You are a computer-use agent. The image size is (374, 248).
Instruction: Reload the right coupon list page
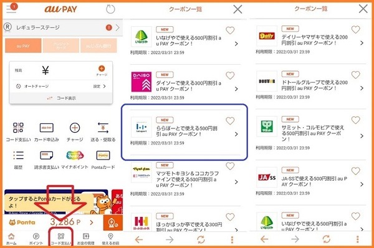(326, 239)
